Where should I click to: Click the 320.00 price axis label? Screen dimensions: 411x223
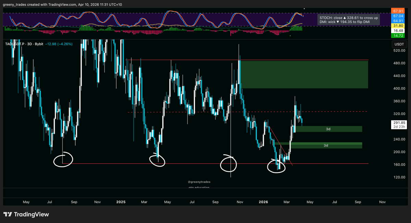coord(399,114)
